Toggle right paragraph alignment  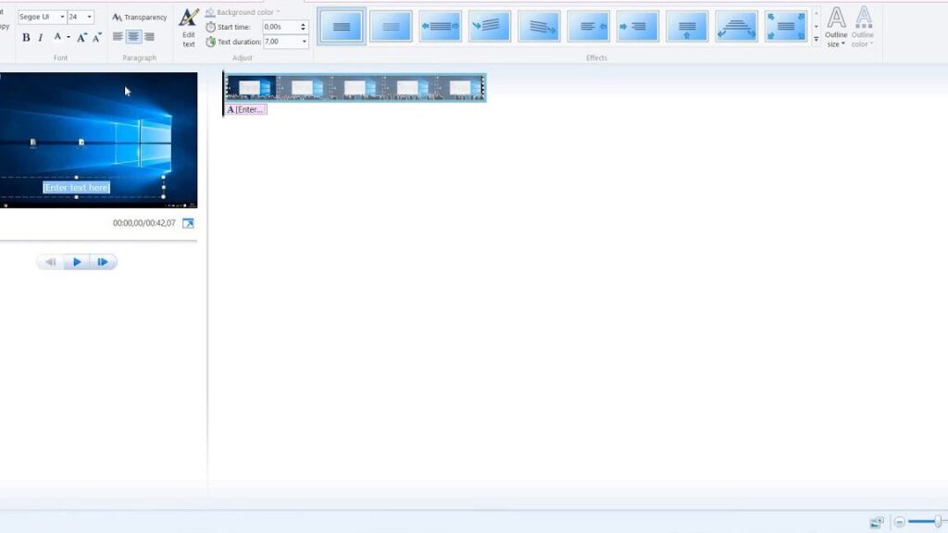point(149,37)
